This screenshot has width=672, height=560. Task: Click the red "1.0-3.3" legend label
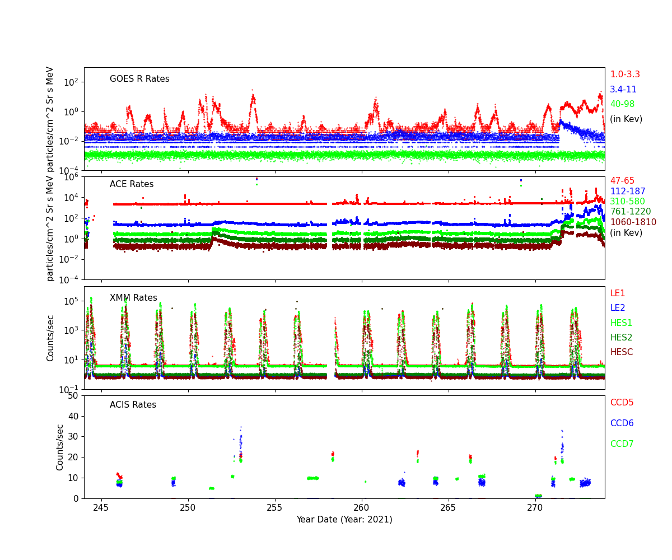pyautogui.click(x=625, y=74)
